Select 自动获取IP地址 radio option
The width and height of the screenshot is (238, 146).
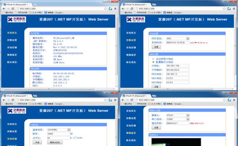(x=153, y=59)
